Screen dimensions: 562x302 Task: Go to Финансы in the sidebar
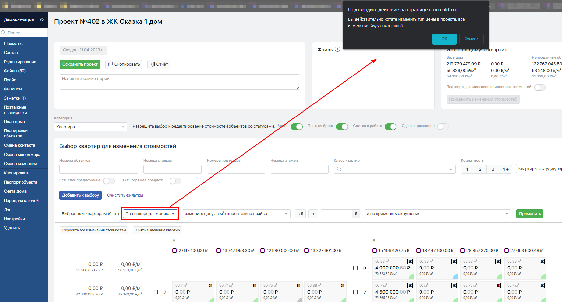point(13,89)
